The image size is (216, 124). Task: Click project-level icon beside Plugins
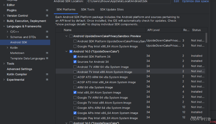pos(47,10)
